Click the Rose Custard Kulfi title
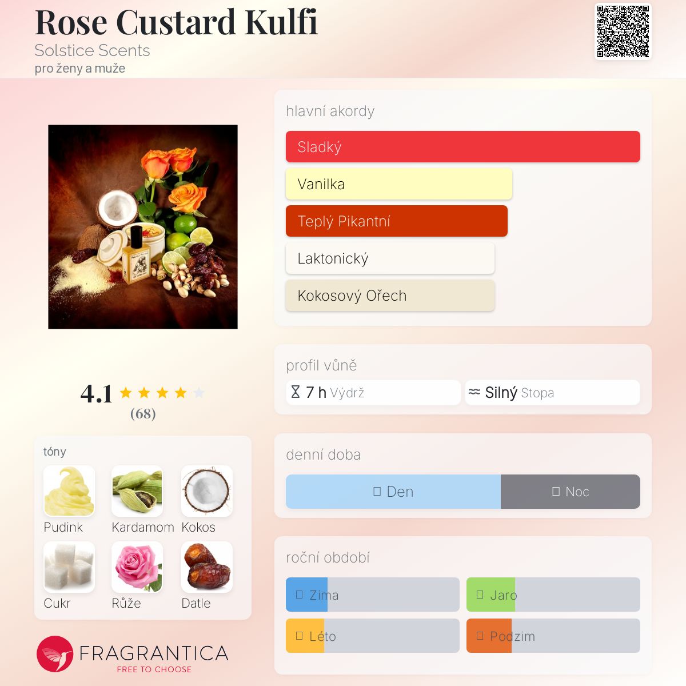This screenshot has width=686, height=686. coord(176,22)
